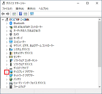Expand the システム デバイス chevron
Screen dimensions: 102x94
tap(7, 49)
